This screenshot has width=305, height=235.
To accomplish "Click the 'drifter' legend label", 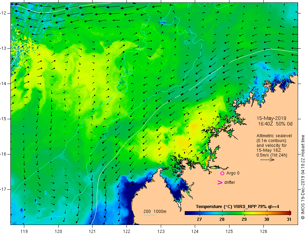I will tap(229, 182).
